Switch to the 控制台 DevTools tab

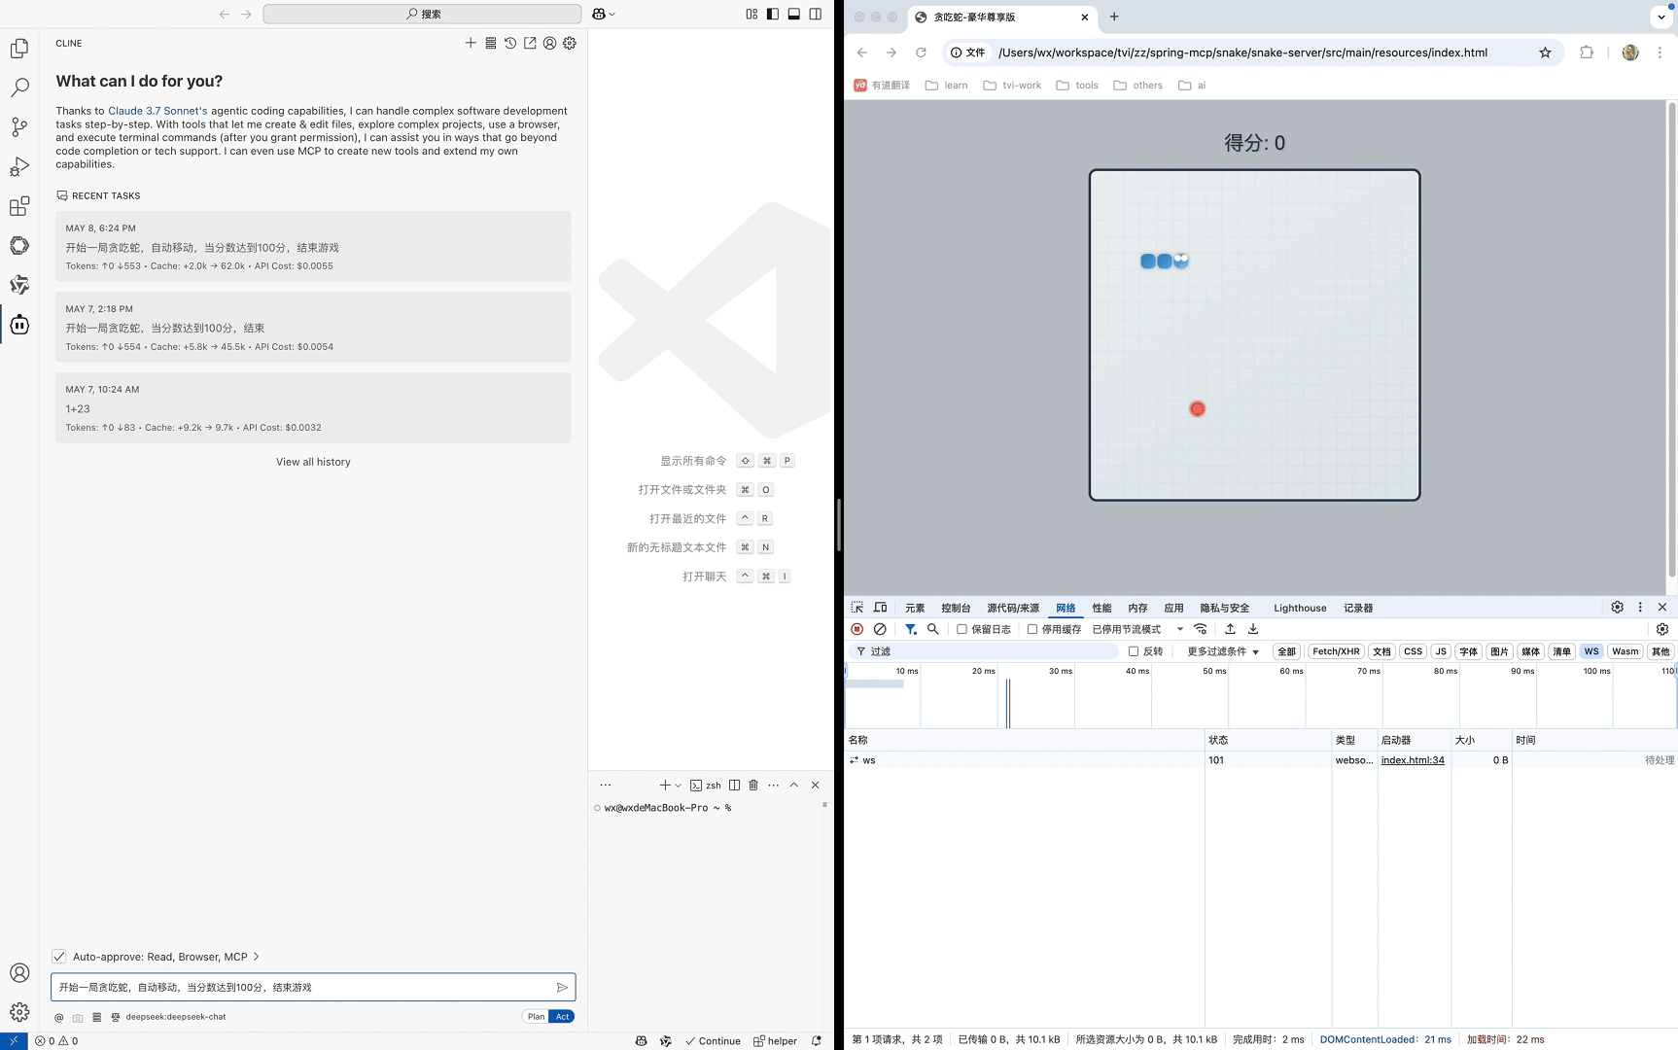[x=955, y=608]
